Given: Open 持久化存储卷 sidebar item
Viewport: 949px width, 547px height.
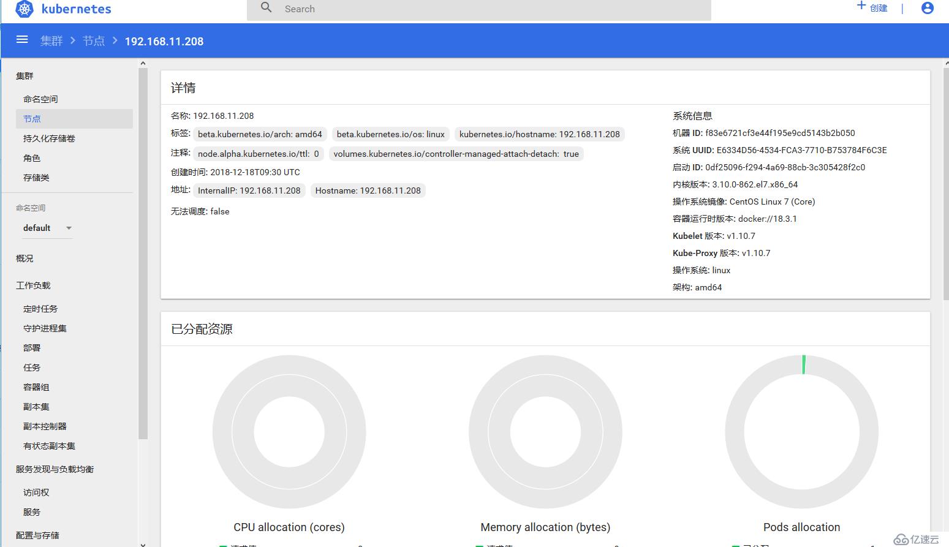Looking at the screenshot, I should [49, 138].
